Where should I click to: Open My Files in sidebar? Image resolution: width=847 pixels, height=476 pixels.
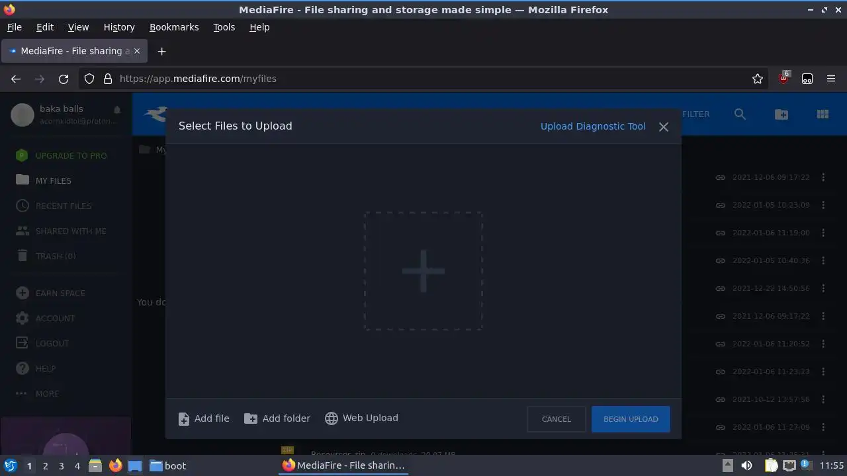click(x=44, y=180)
